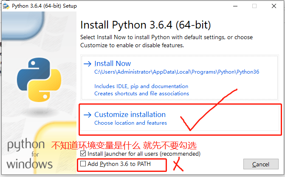Screen dimensions: 285x177
Task: Click the red checkmark annotation
Action: (209, 110)
